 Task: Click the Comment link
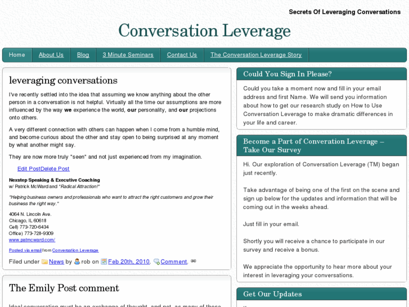[x=174, y=261]
